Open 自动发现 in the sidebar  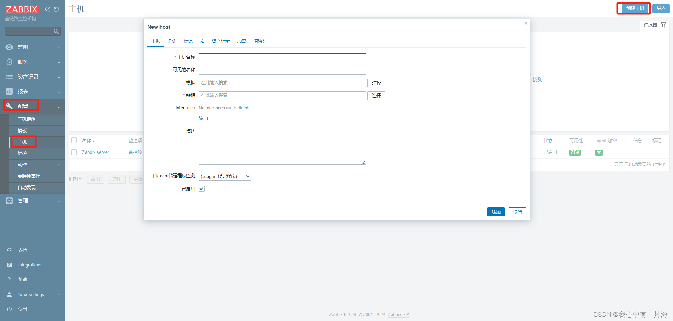[x=27, y=187]
